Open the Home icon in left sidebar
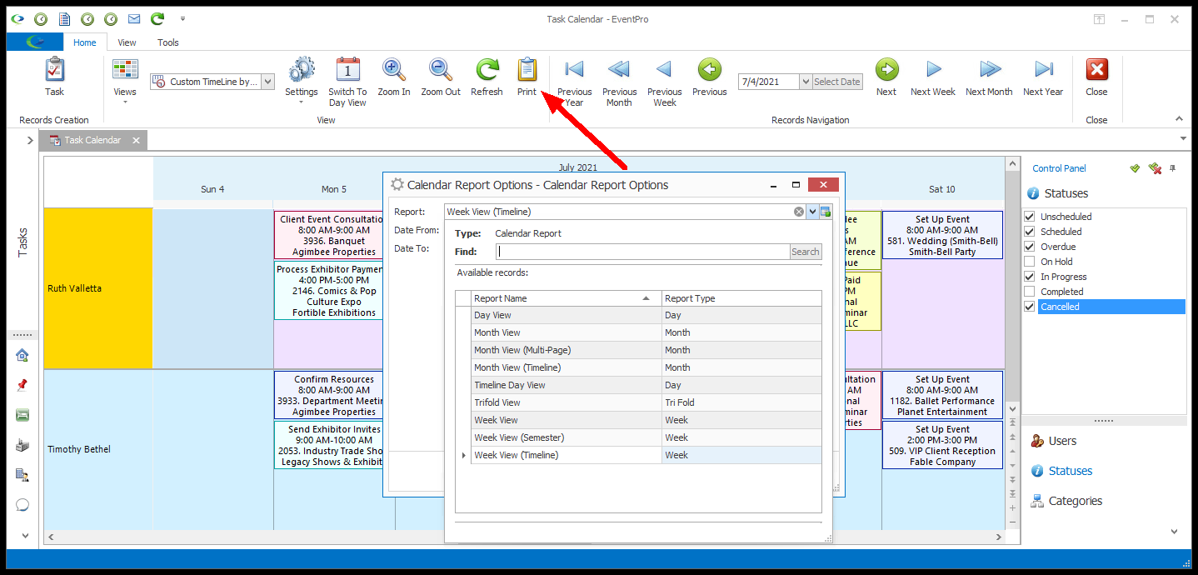Image resolution: width=1198 pixels, height=575 pixels. click(x=22, y=355)
